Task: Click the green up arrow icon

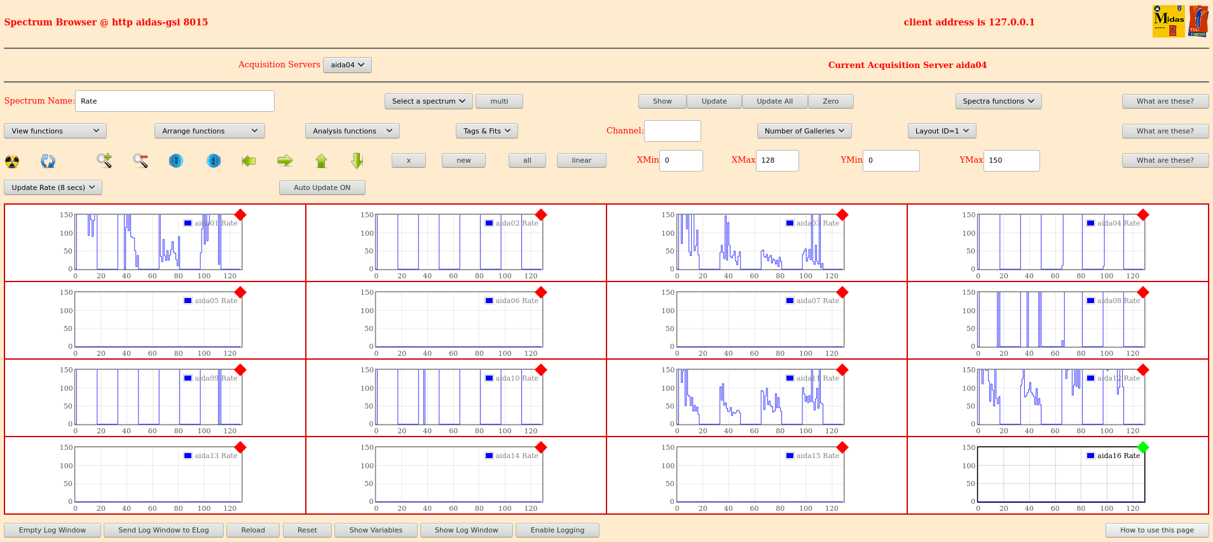Action: [x=321, y=161]
